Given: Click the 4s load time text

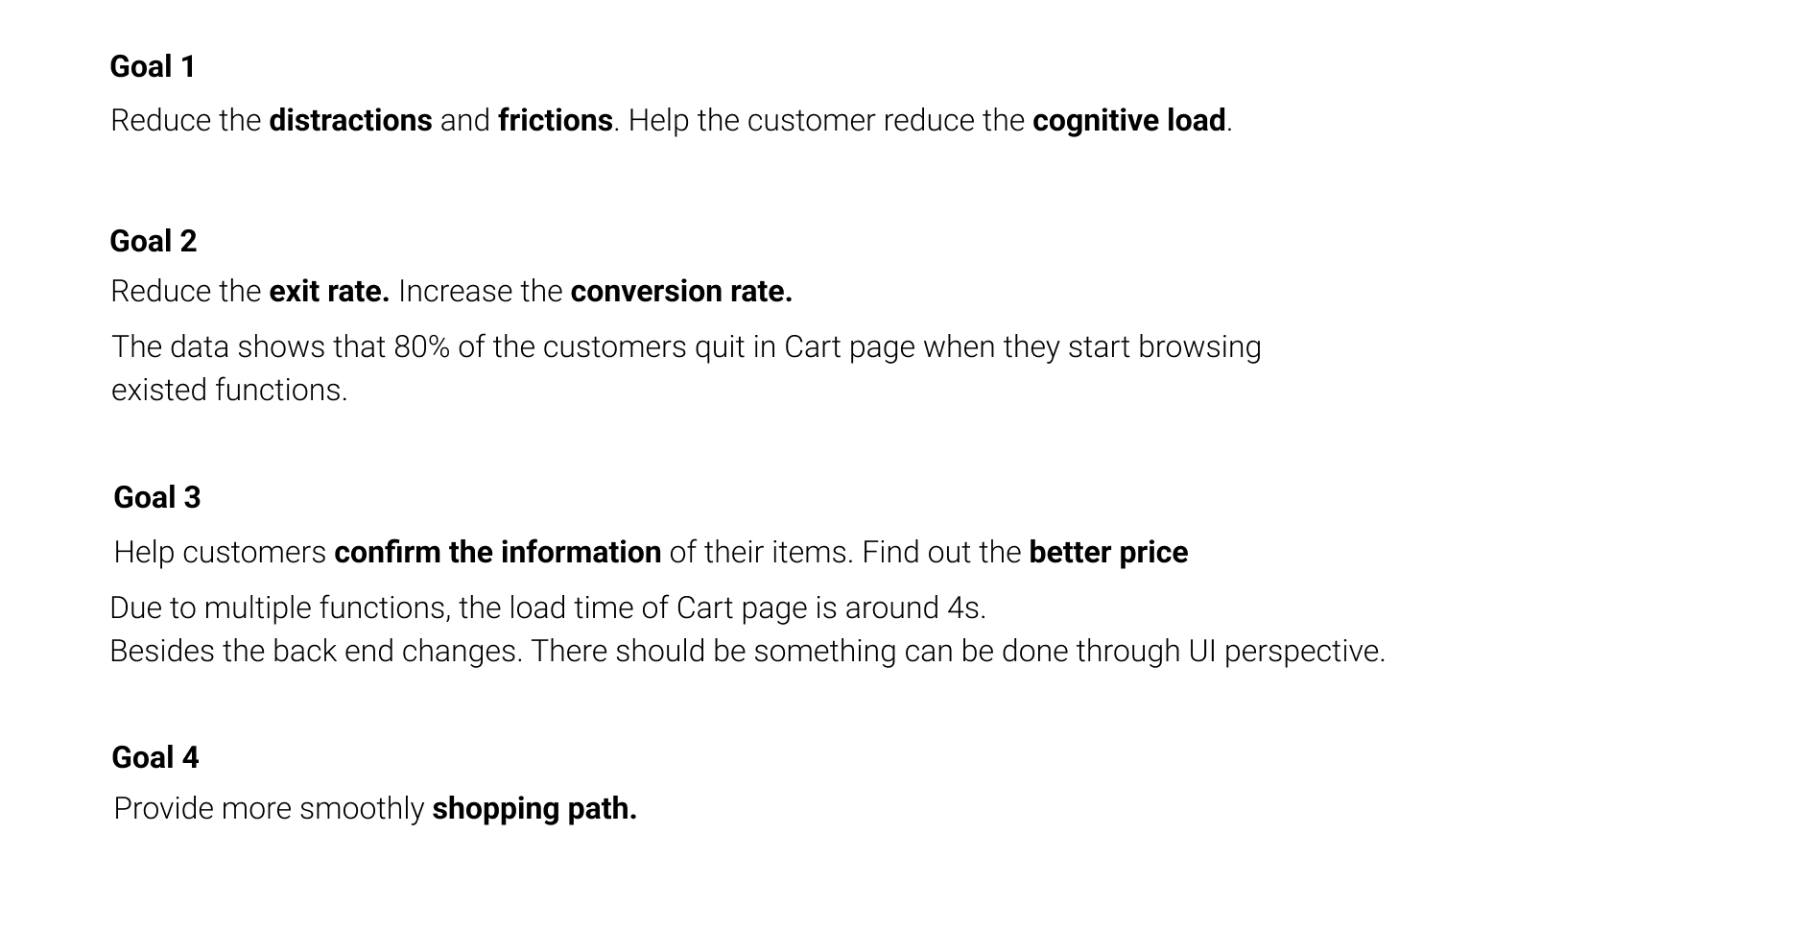Looking at the screenshot, I should pyautogui.click(x=965, y=607).
